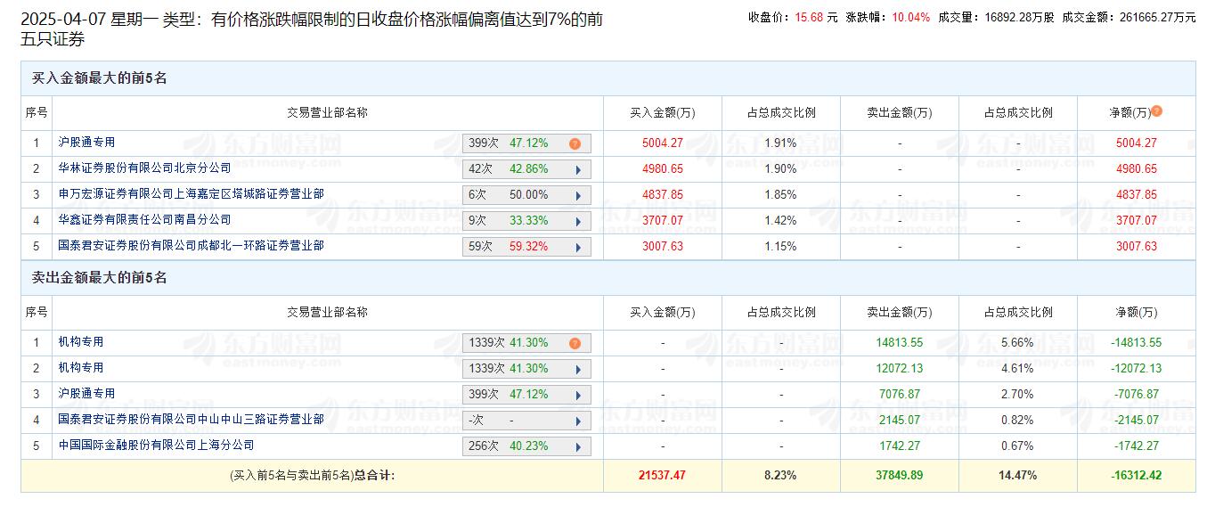The height and width of the screenshot is (507, 1207).
Task: Expand the stats box for 国泰君安中山中山三路
Action: click(x=526, y=421)
